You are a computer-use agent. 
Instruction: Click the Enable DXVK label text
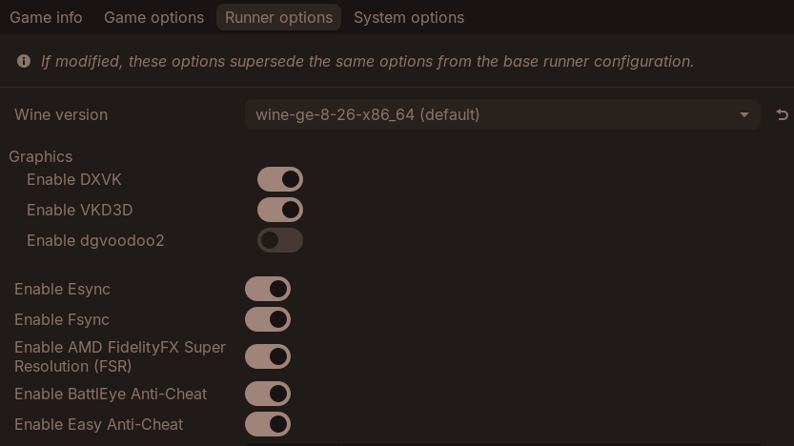pyautogui.click(x=74, y=179)
